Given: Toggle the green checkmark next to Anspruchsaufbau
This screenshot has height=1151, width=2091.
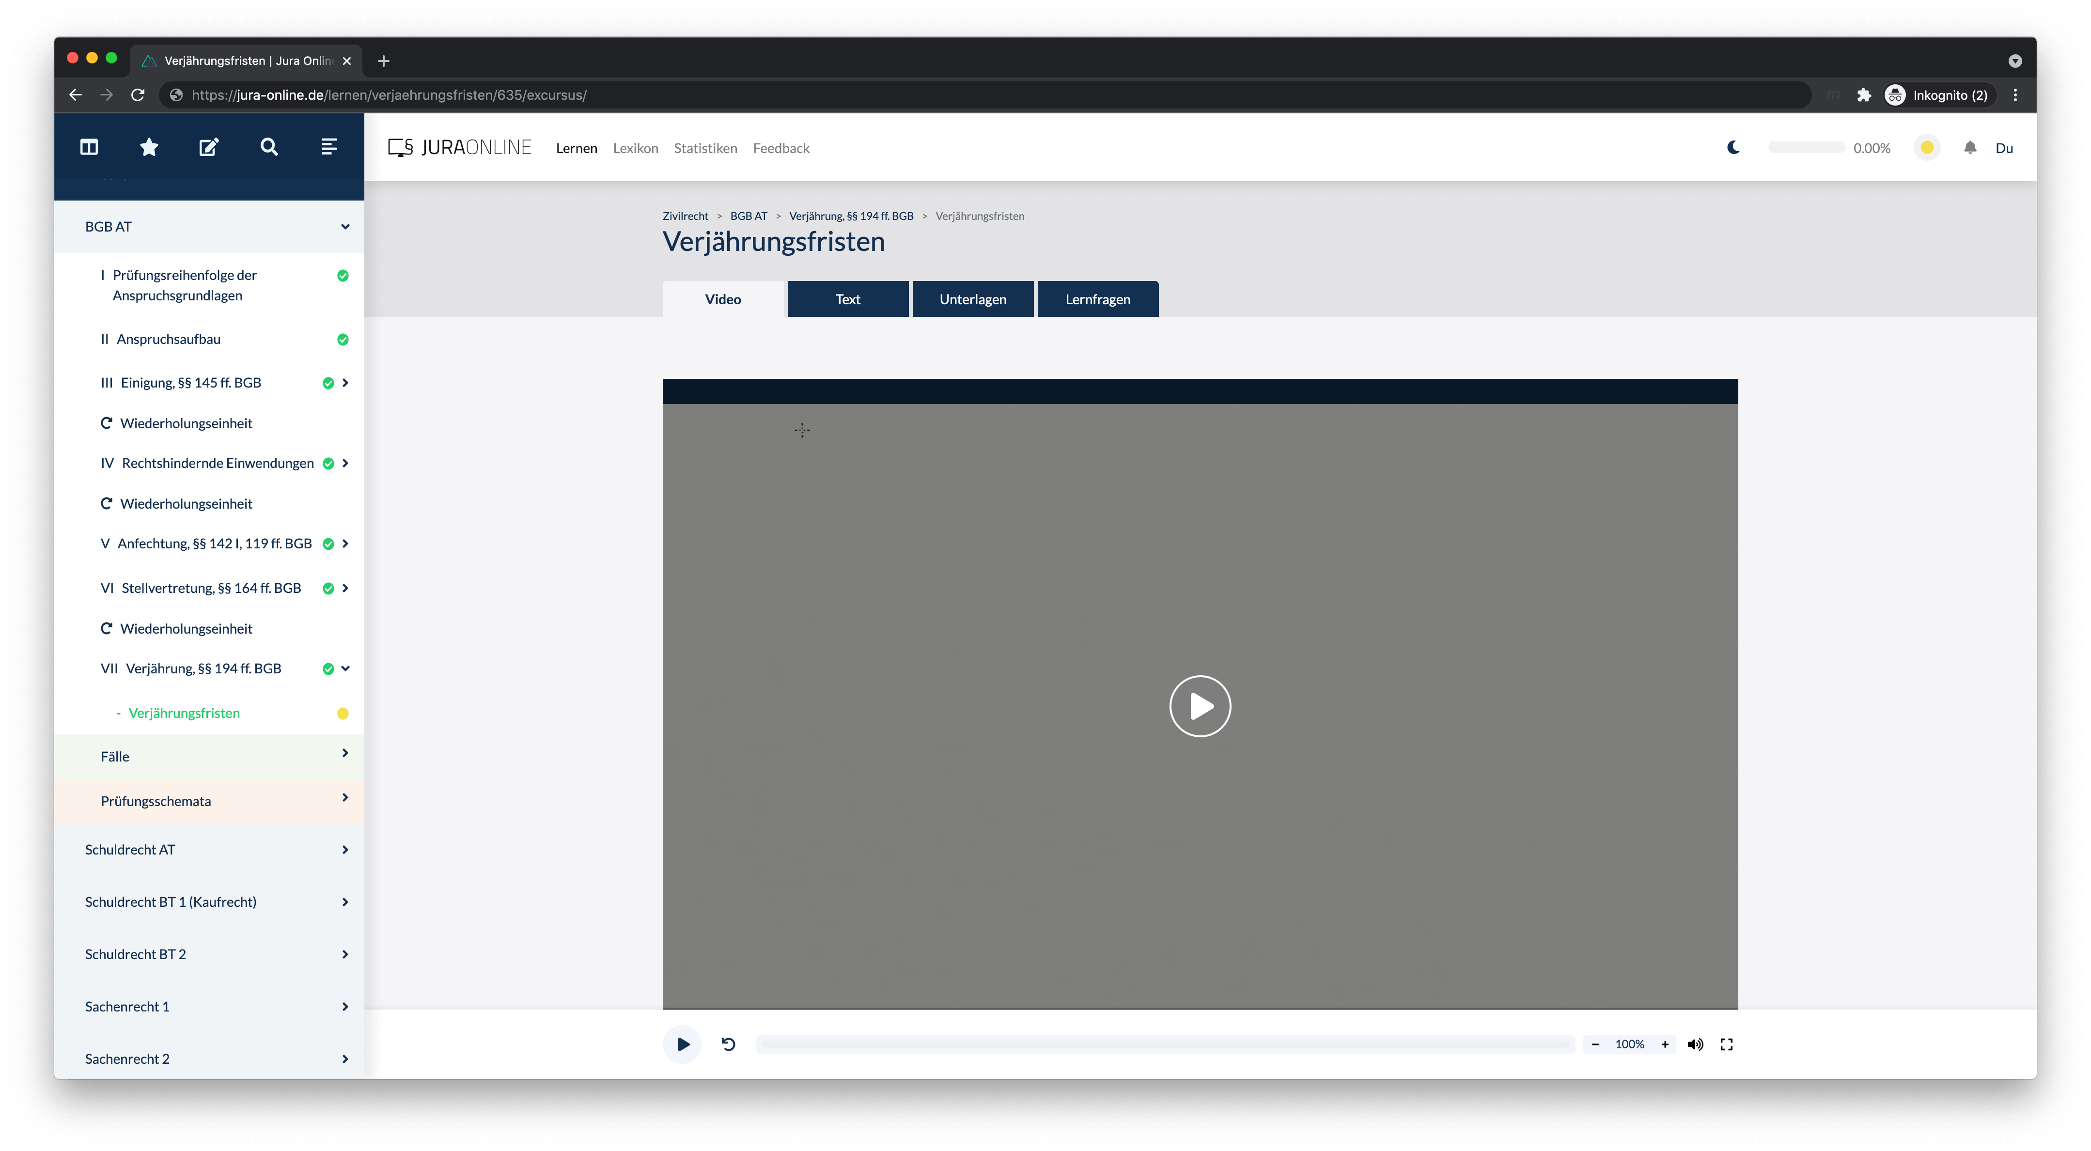Looking at the screenshot, I should tap(343, 339).
